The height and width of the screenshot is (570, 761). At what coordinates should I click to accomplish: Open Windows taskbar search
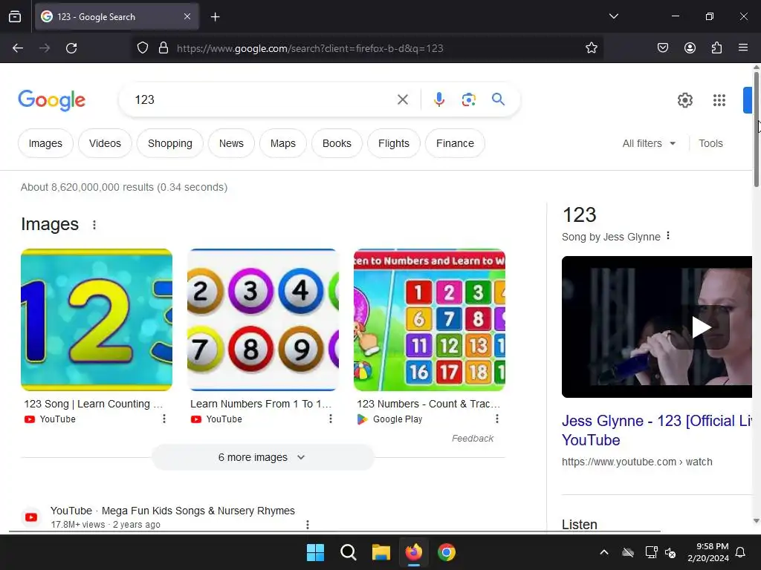click(x=348, y=552)
